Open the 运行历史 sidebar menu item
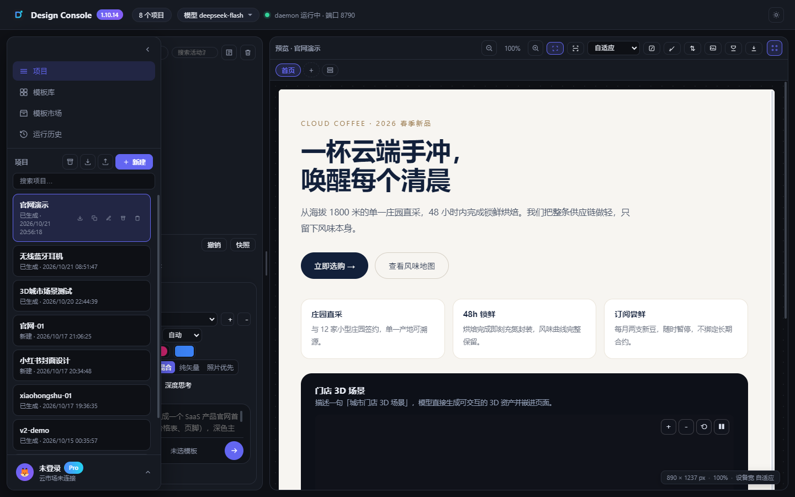 pyautogui.click(x=84, y=134)
